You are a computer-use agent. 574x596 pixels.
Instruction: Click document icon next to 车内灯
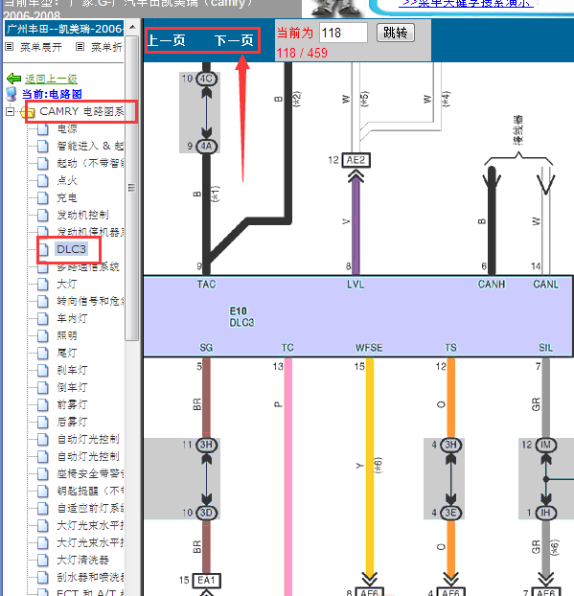coord(43,318)
